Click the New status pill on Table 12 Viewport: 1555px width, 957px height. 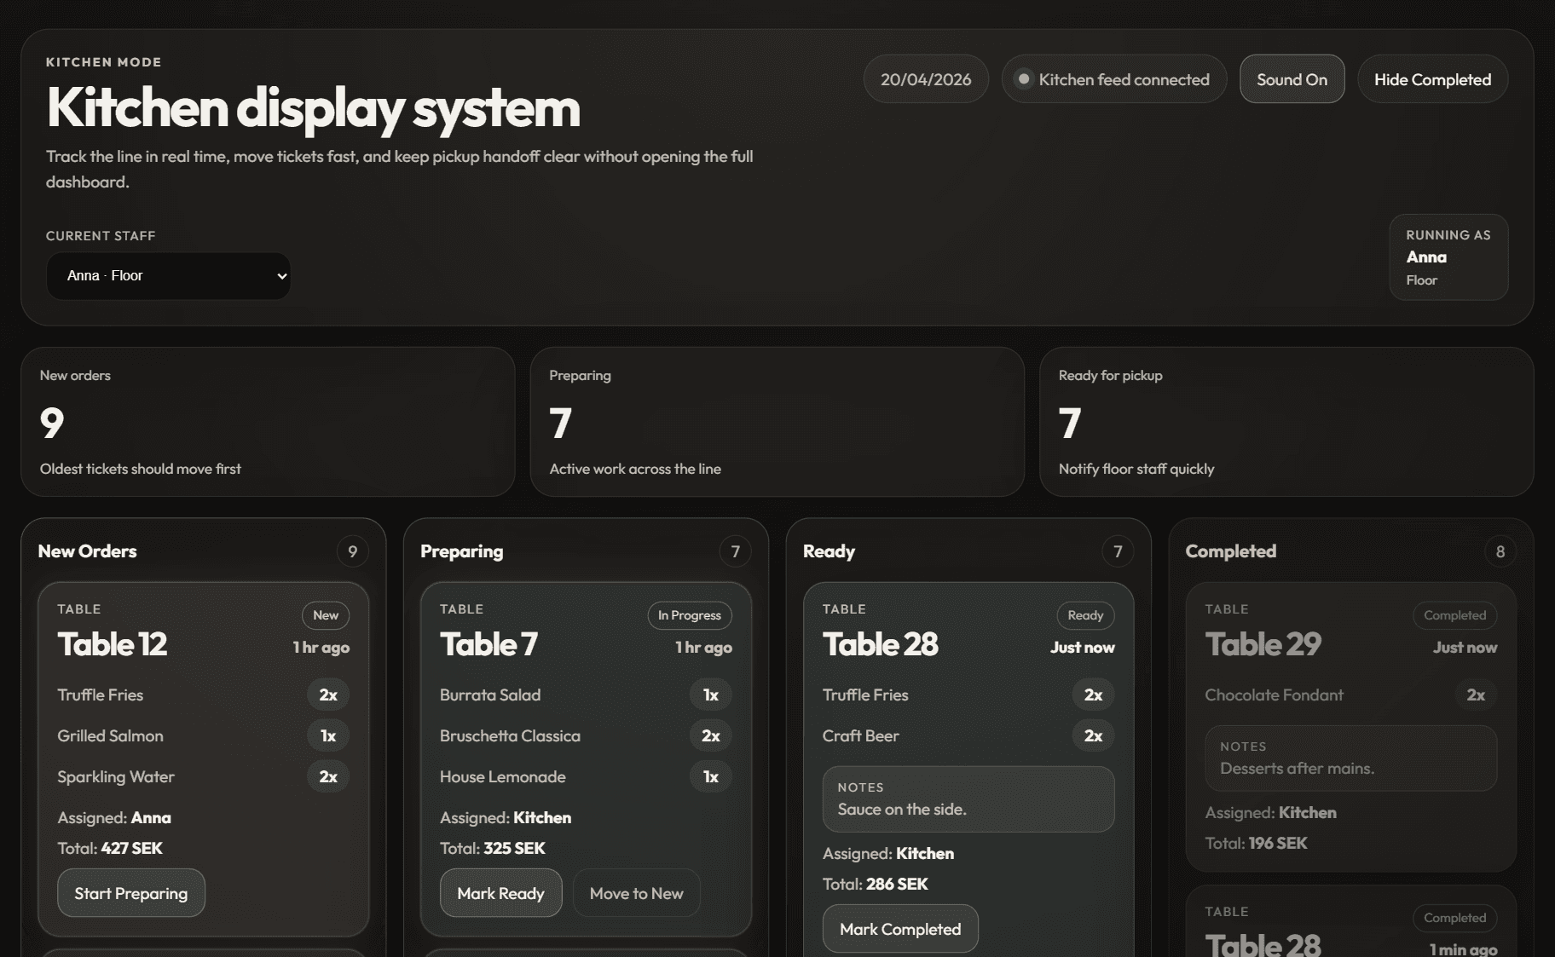click(325, 614)
